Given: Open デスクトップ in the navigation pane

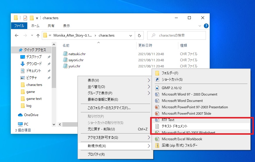Looking at the screenshot, I should click(34, 57).
